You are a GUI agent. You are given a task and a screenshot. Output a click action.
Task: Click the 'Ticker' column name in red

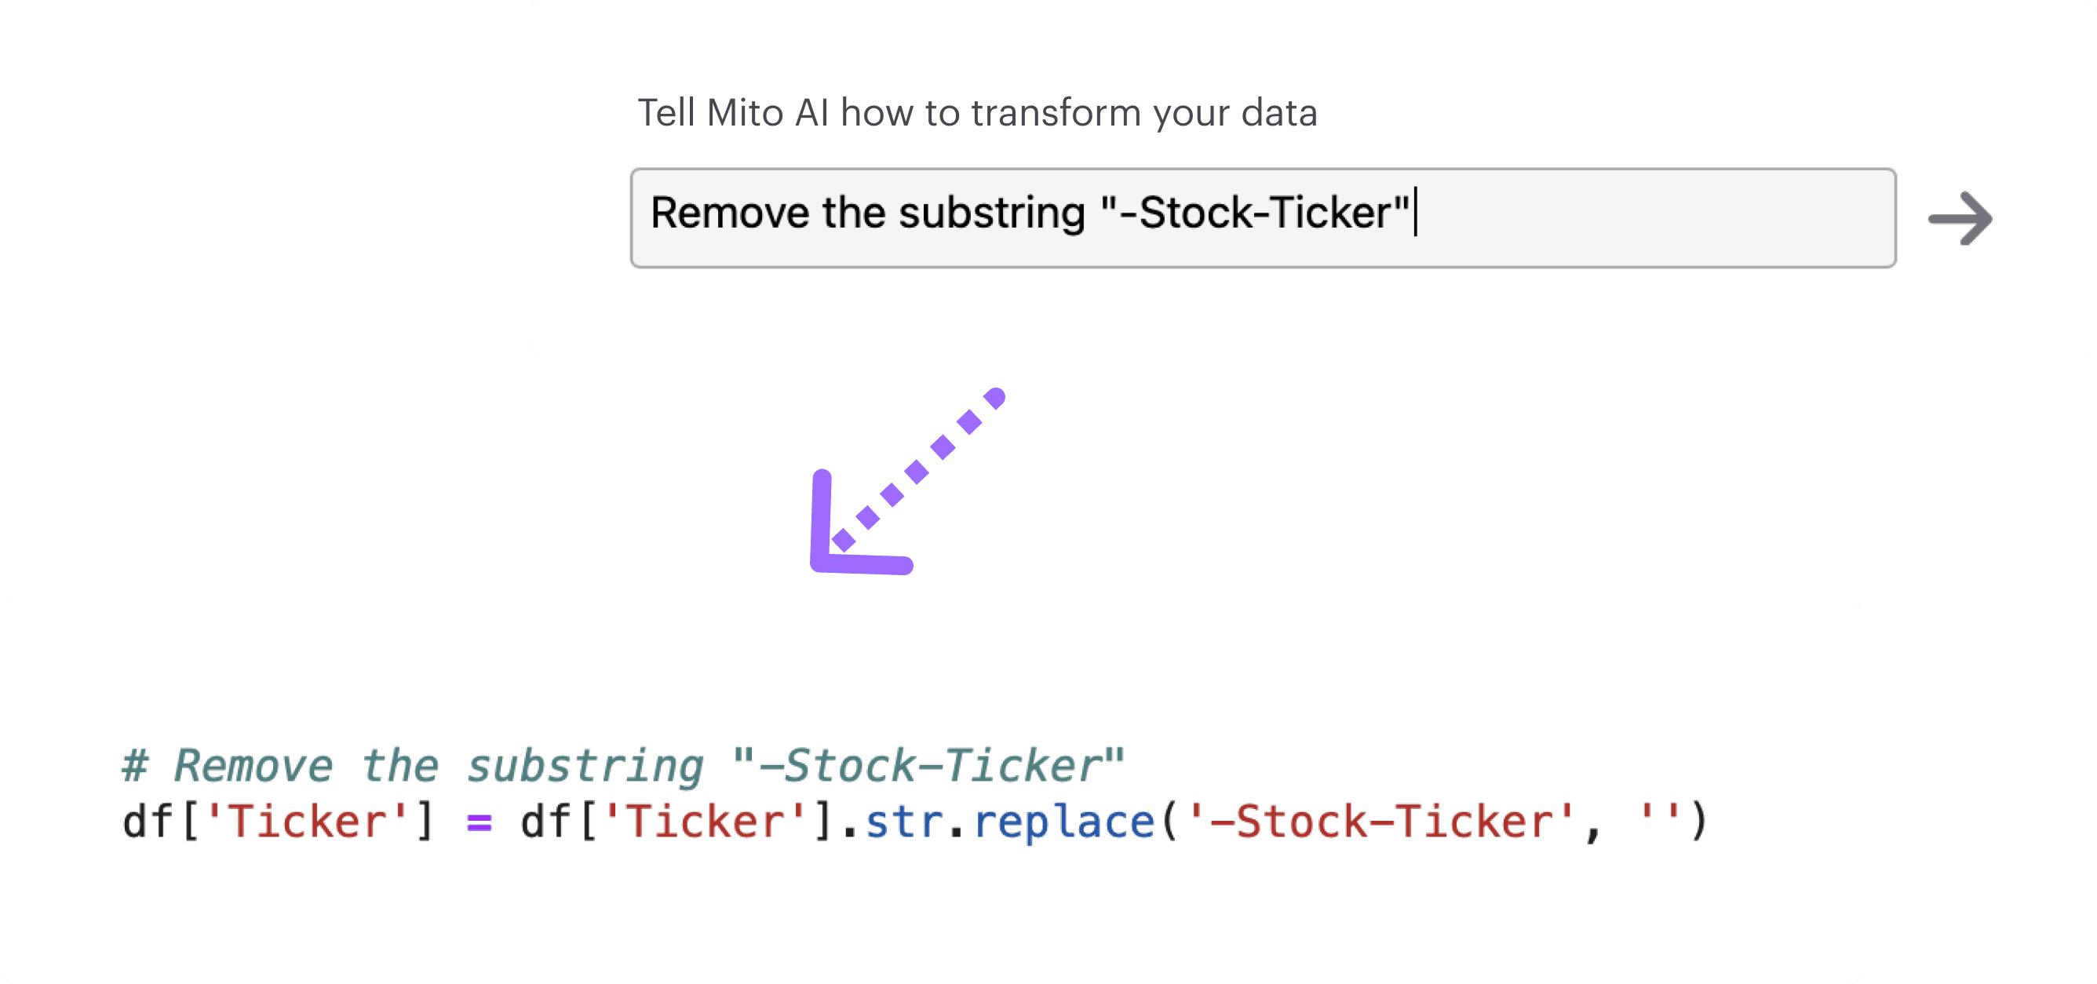(x=309, y=822)
